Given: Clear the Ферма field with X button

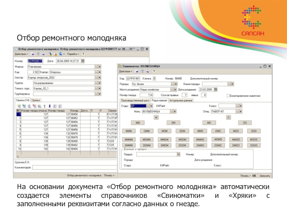Looking at the screenshot, I should pos(100,67).
